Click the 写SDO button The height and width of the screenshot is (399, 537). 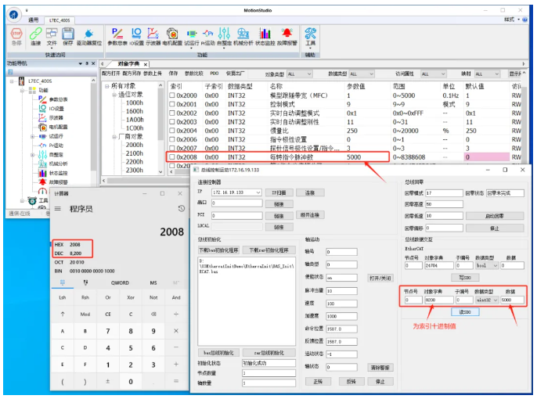pyautogui.click(x=465, y=277)
